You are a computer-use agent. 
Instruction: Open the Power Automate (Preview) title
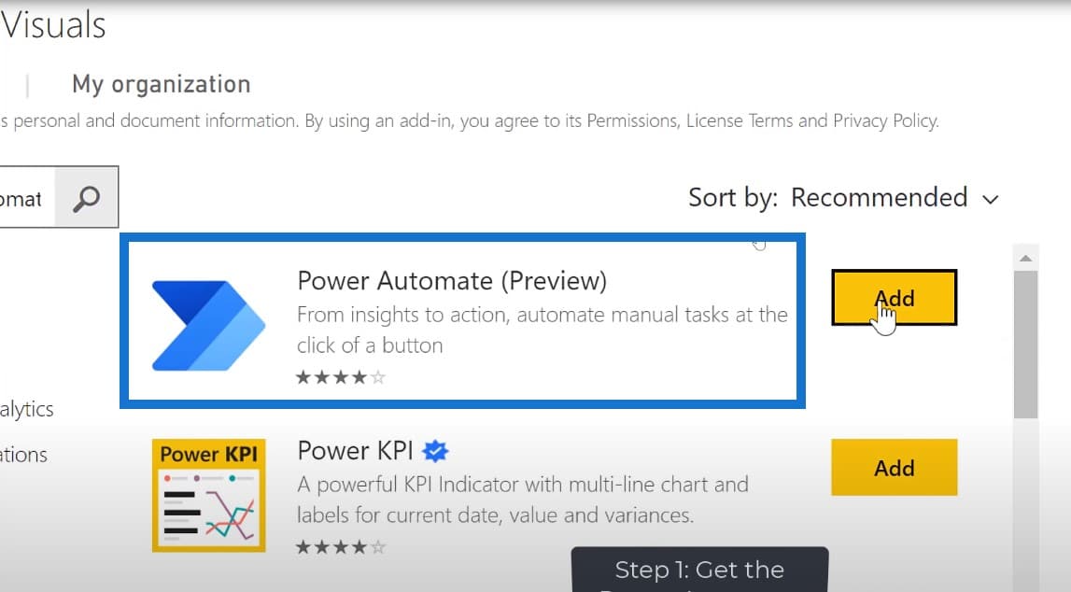pyautogui.click(x=452, y=281)
